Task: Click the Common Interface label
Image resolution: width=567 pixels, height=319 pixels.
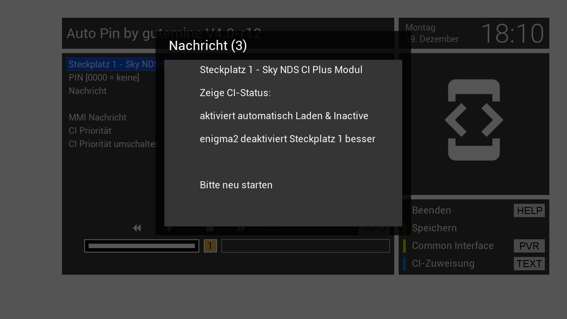Action: click(x=453, y=246)
